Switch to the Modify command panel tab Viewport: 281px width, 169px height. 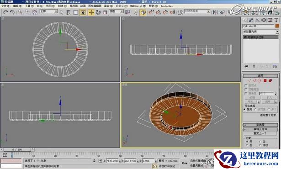point(251,20)
